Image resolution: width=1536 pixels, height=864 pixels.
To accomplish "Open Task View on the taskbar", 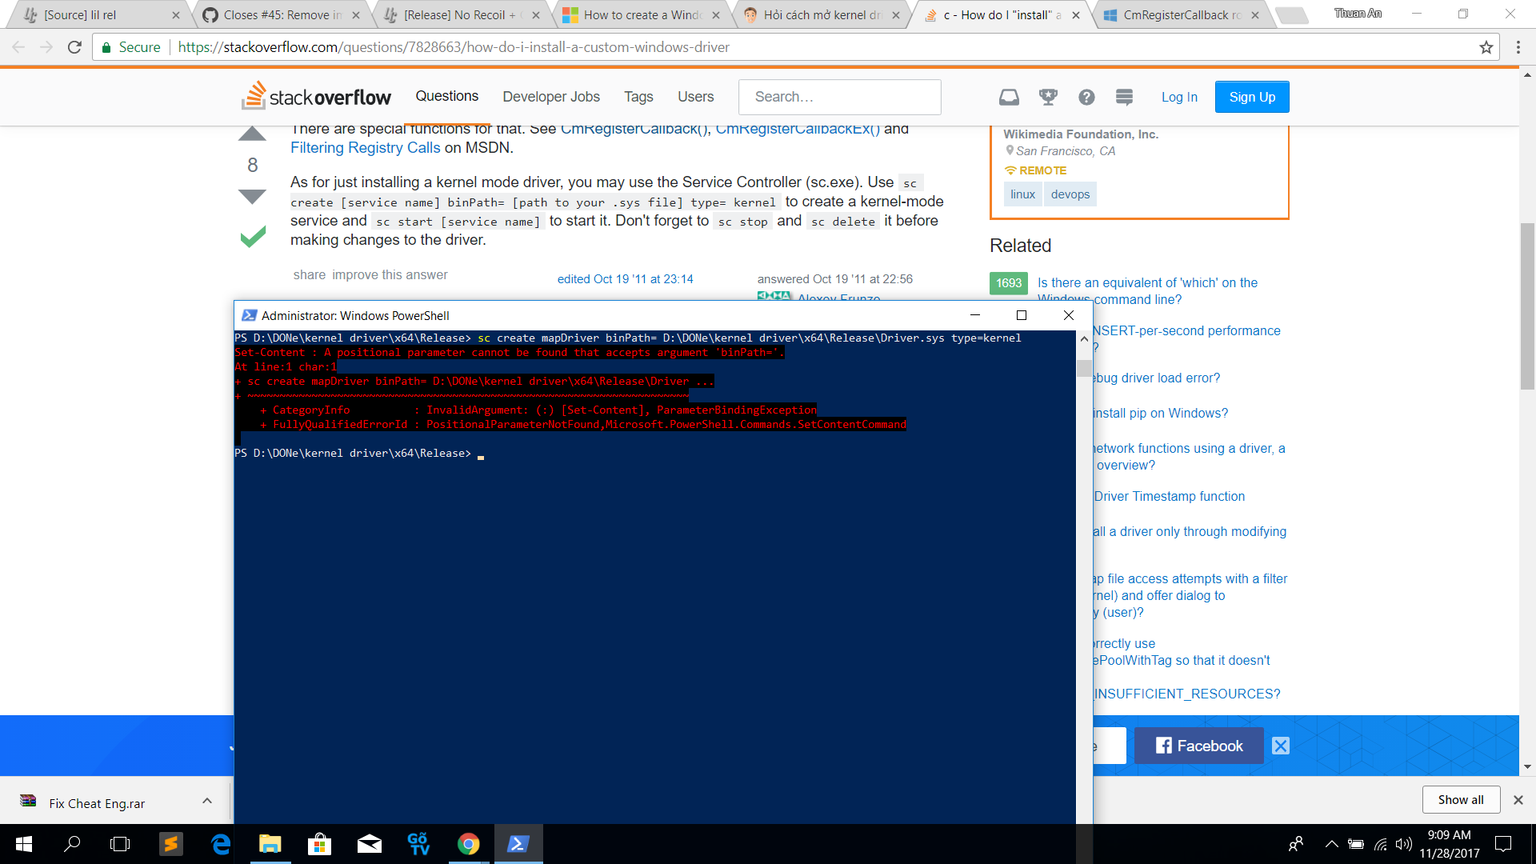I will point(120,844).
